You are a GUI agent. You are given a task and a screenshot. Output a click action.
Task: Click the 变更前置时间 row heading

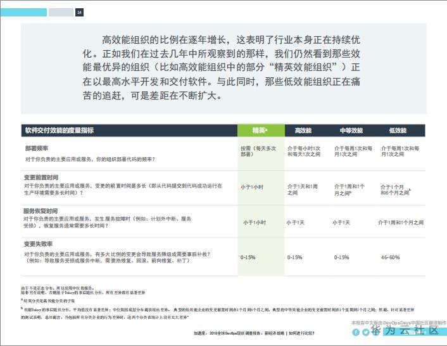pyautogui.click(x=41, y=177)
